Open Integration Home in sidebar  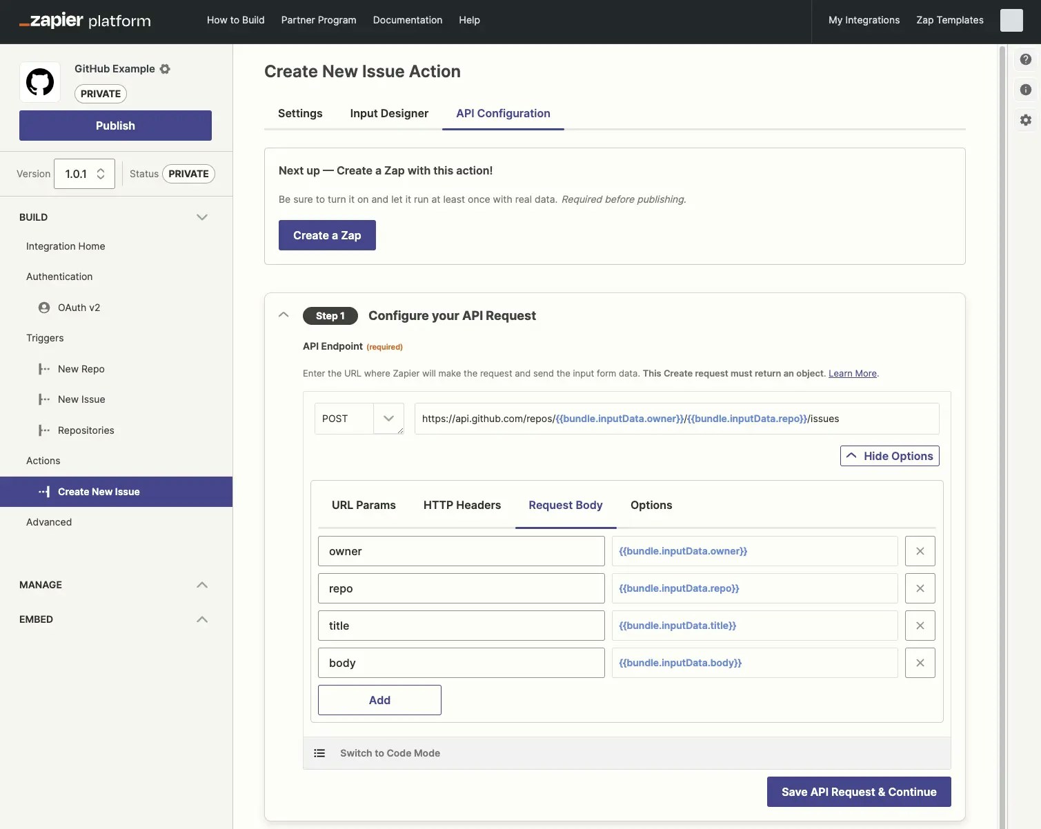click(x=66, y=246)
